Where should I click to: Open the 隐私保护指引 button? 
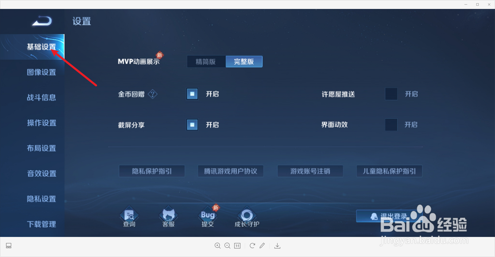tap(152, 171)
